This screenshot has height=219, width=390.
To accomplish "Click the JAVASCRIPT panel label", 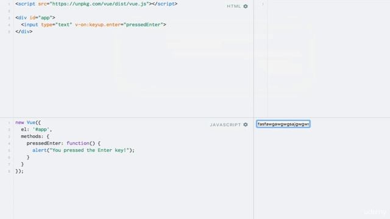I will [x=225, y=125].
